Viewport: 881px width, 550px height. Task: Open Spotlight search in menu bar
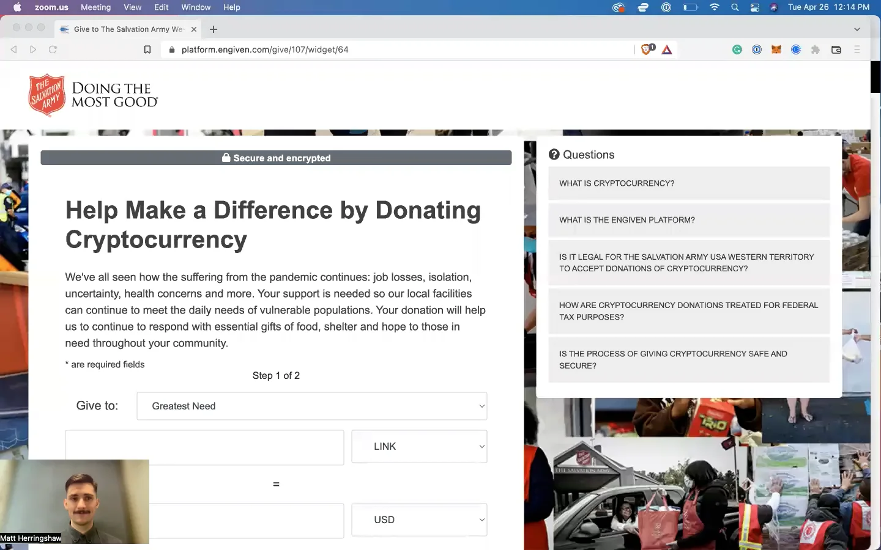(735, 7)
